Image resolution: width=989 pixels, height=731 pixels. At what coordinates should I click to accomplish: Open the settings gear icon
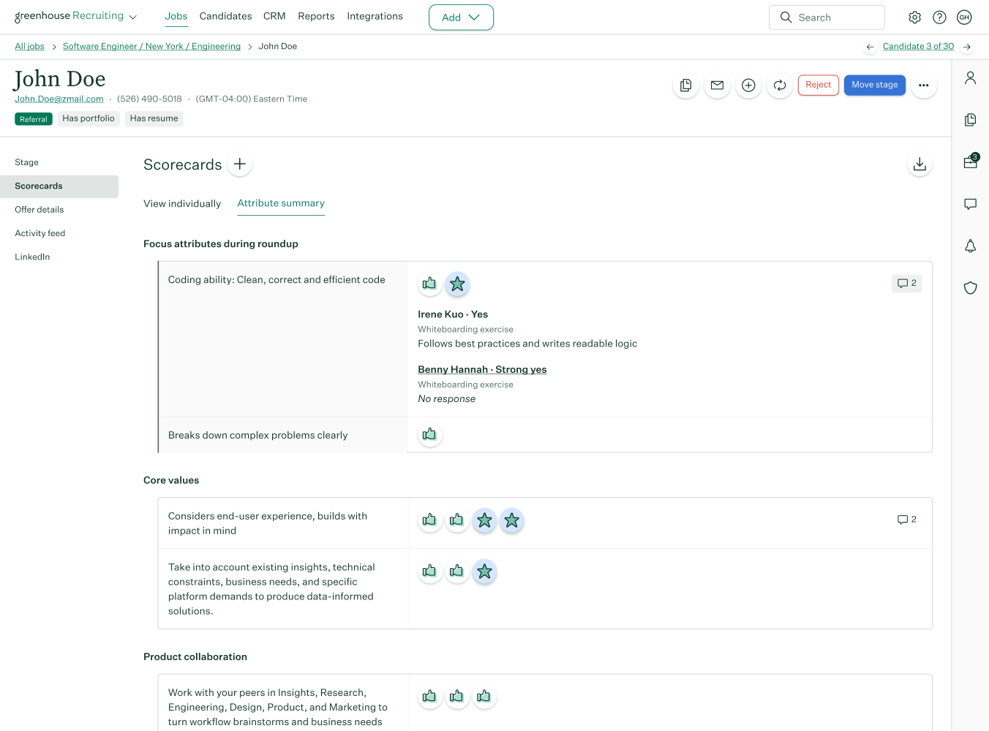[914, 18]
